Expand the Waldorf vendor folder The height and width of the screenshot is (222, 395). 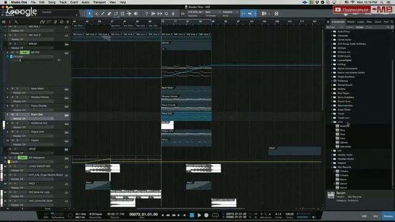tap(332, 163)
